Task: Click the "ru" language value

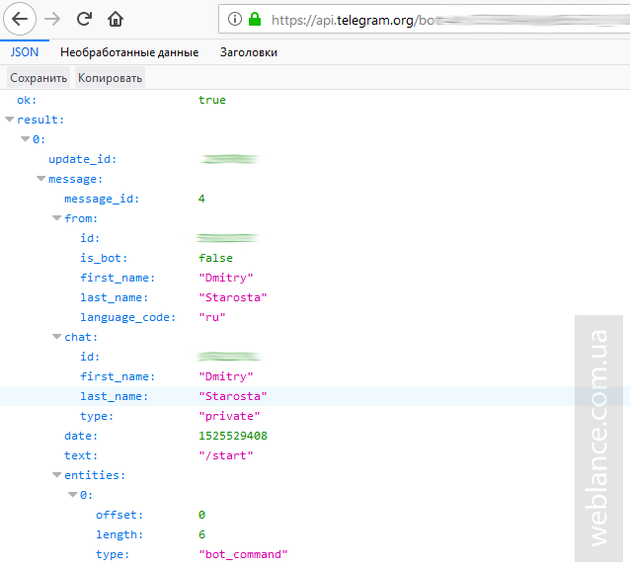Action: tap(212, 317)
